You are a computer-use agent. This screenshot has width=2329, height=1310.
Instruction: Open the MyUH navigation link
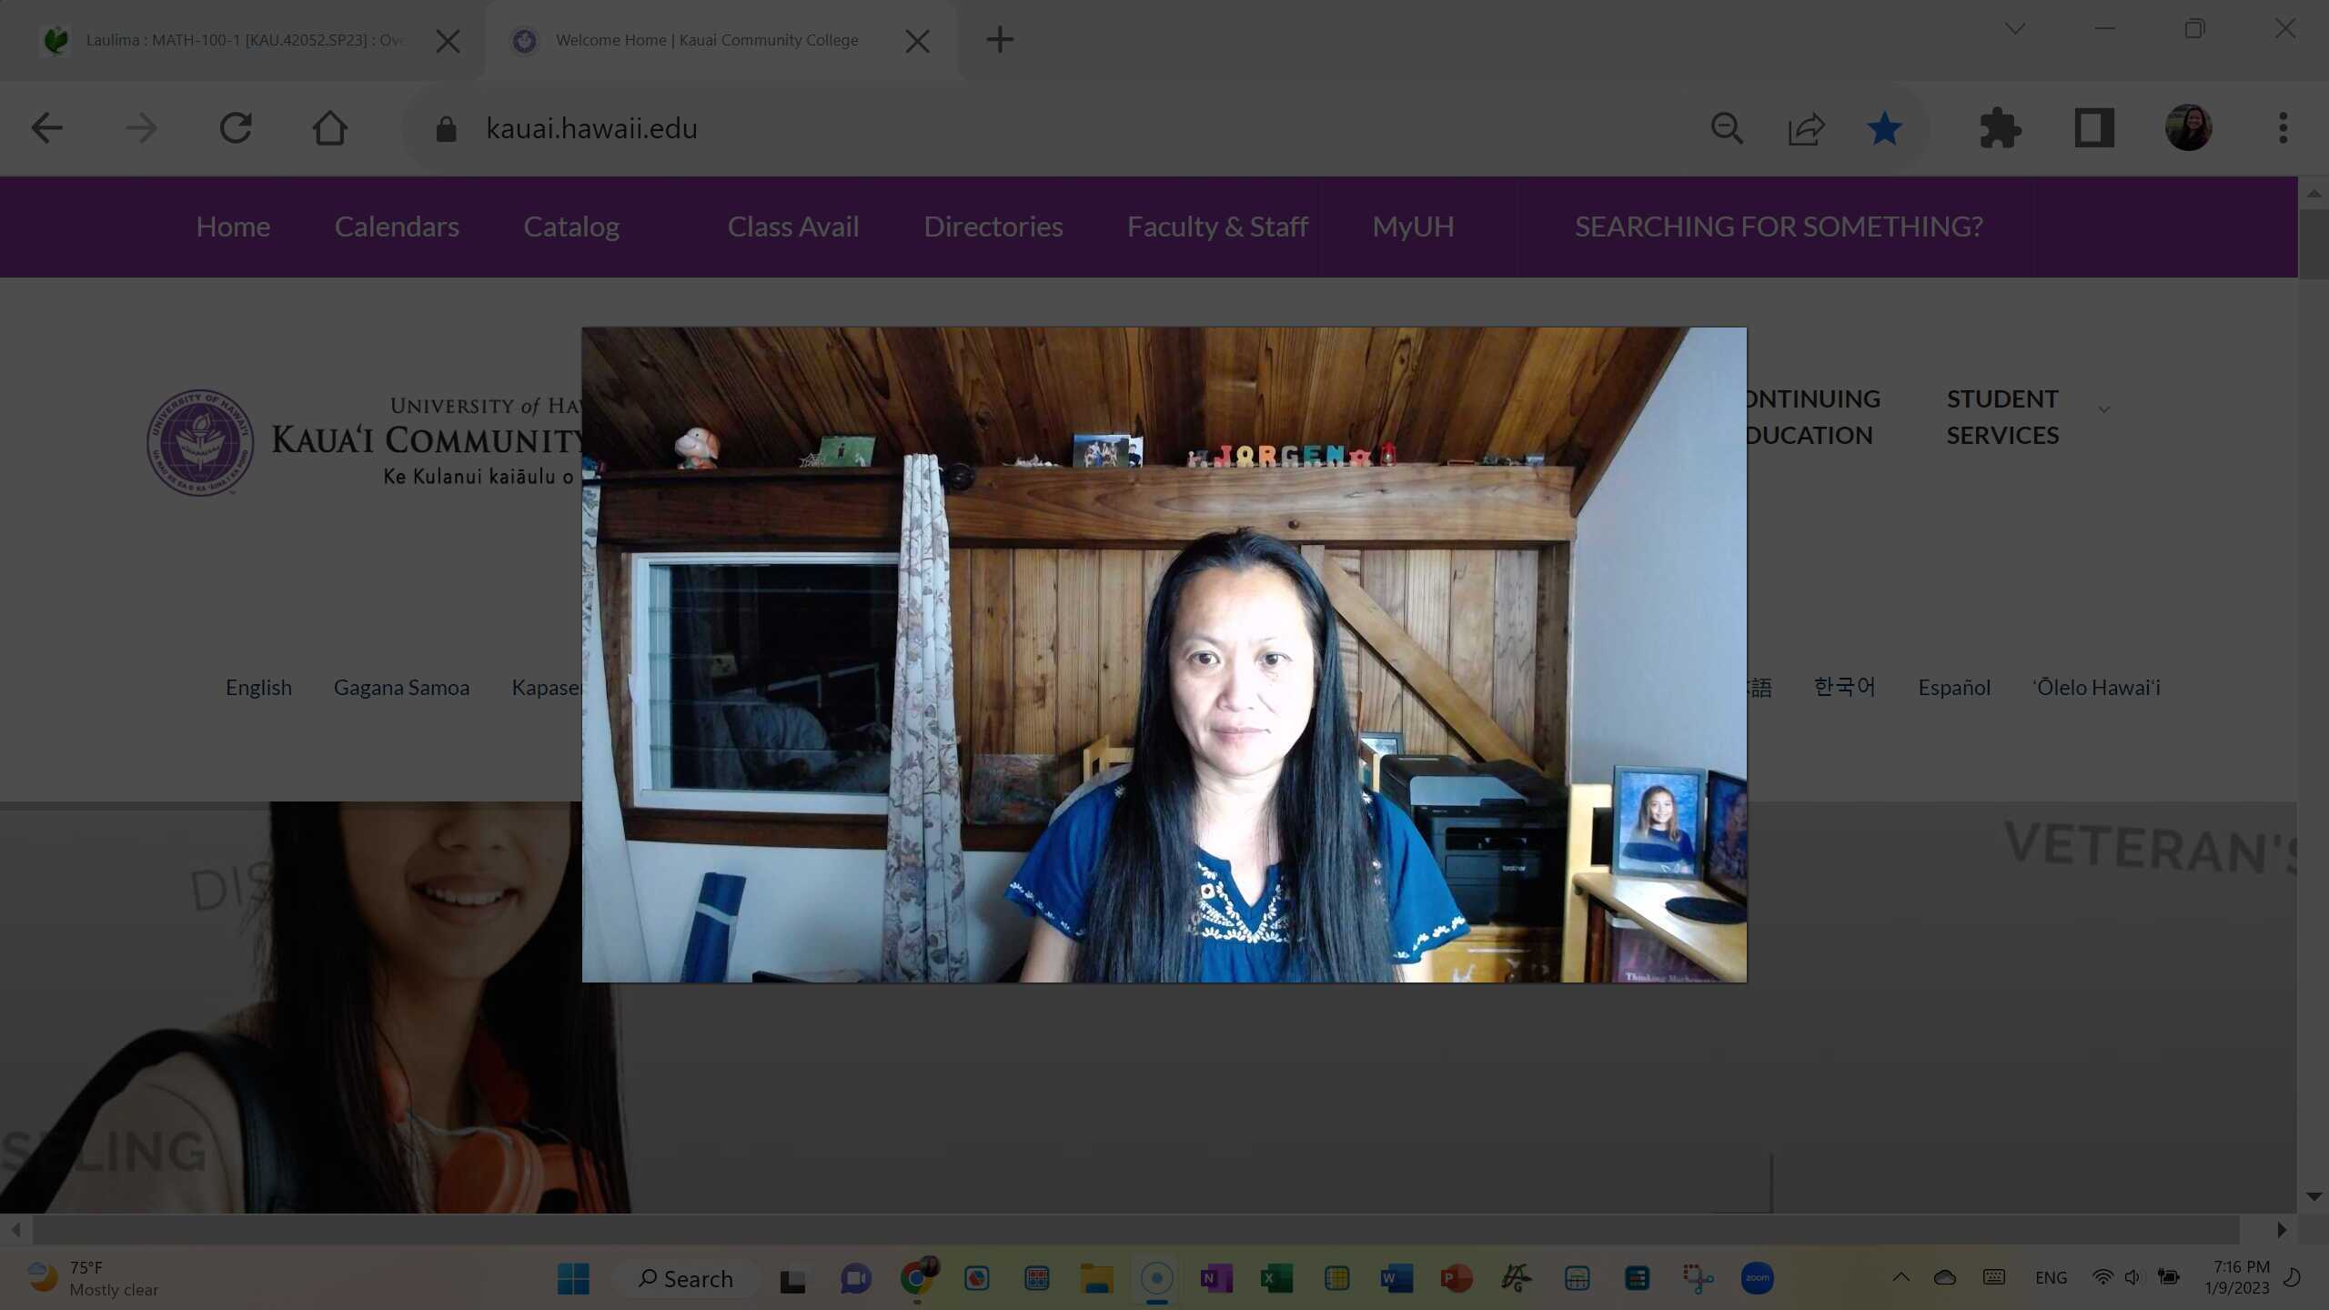pyautogui.click(x=1412, y=227)
